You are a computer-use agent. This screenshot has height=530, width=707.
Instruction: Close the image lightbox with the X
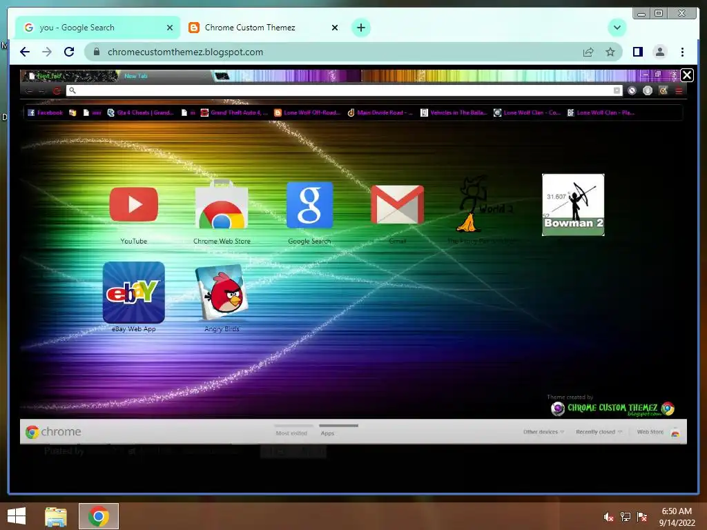click(687, 75)
